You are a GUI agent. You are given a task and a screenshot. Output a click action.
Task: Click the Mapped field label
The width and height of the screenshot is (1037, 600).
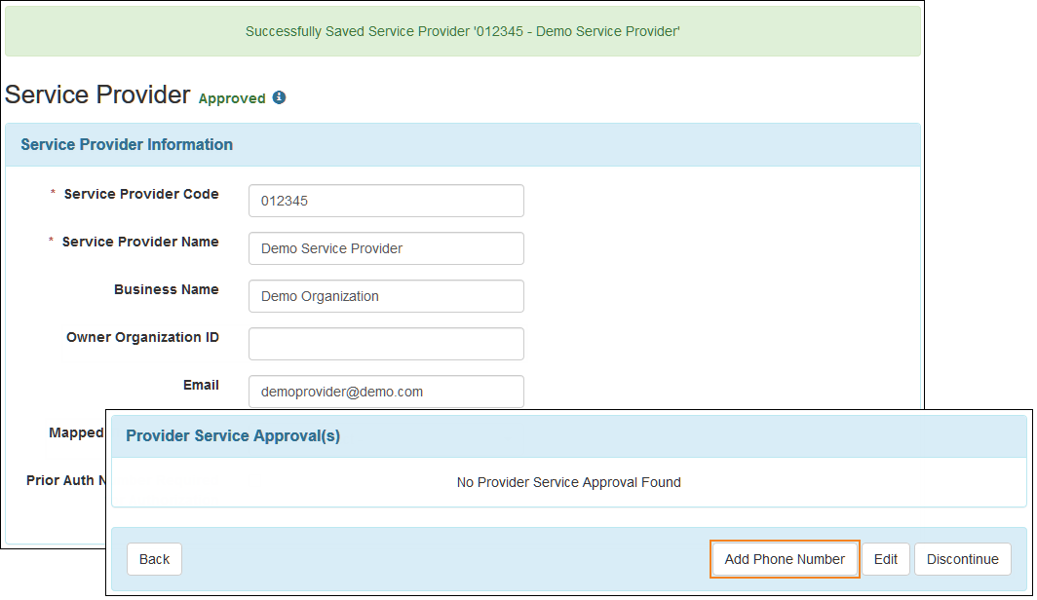click(76, 432)
